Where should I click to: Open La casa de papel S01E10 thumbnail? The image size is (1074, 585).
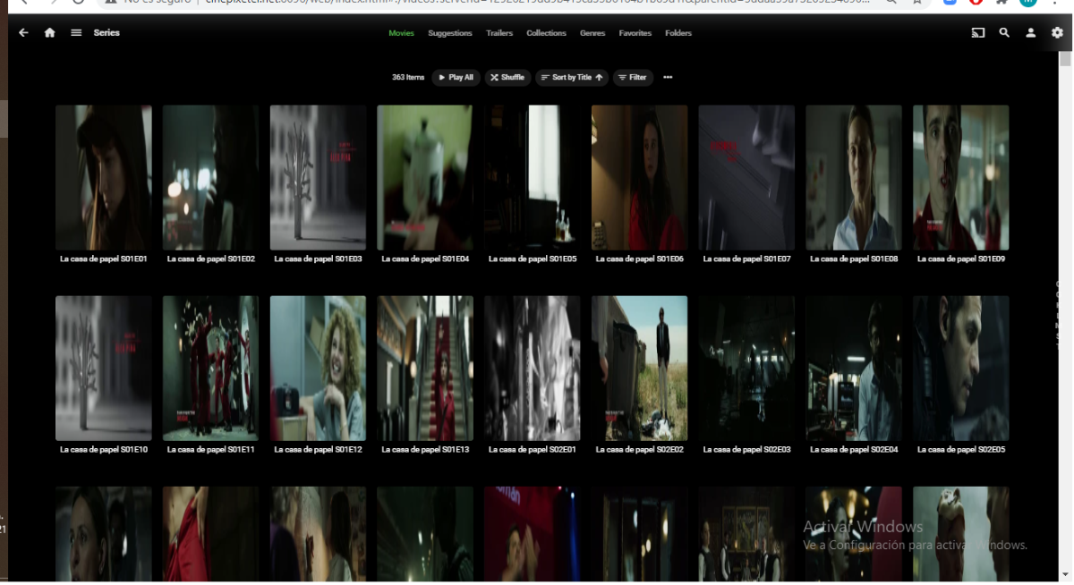104,368
